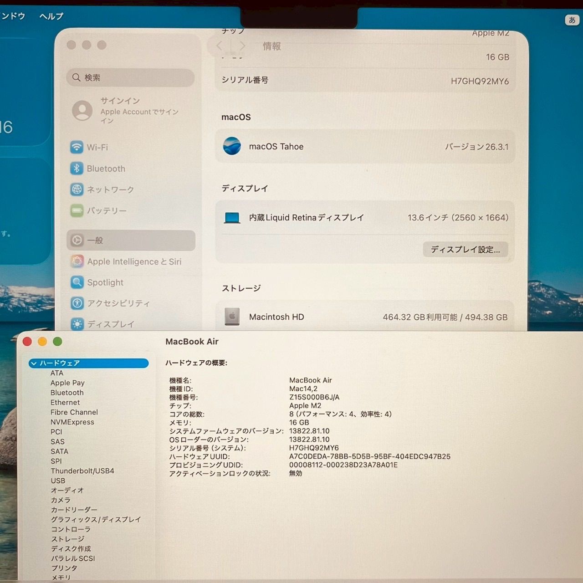
Task: Collapse the ハードウェア tree section
Action: [33, 363]
